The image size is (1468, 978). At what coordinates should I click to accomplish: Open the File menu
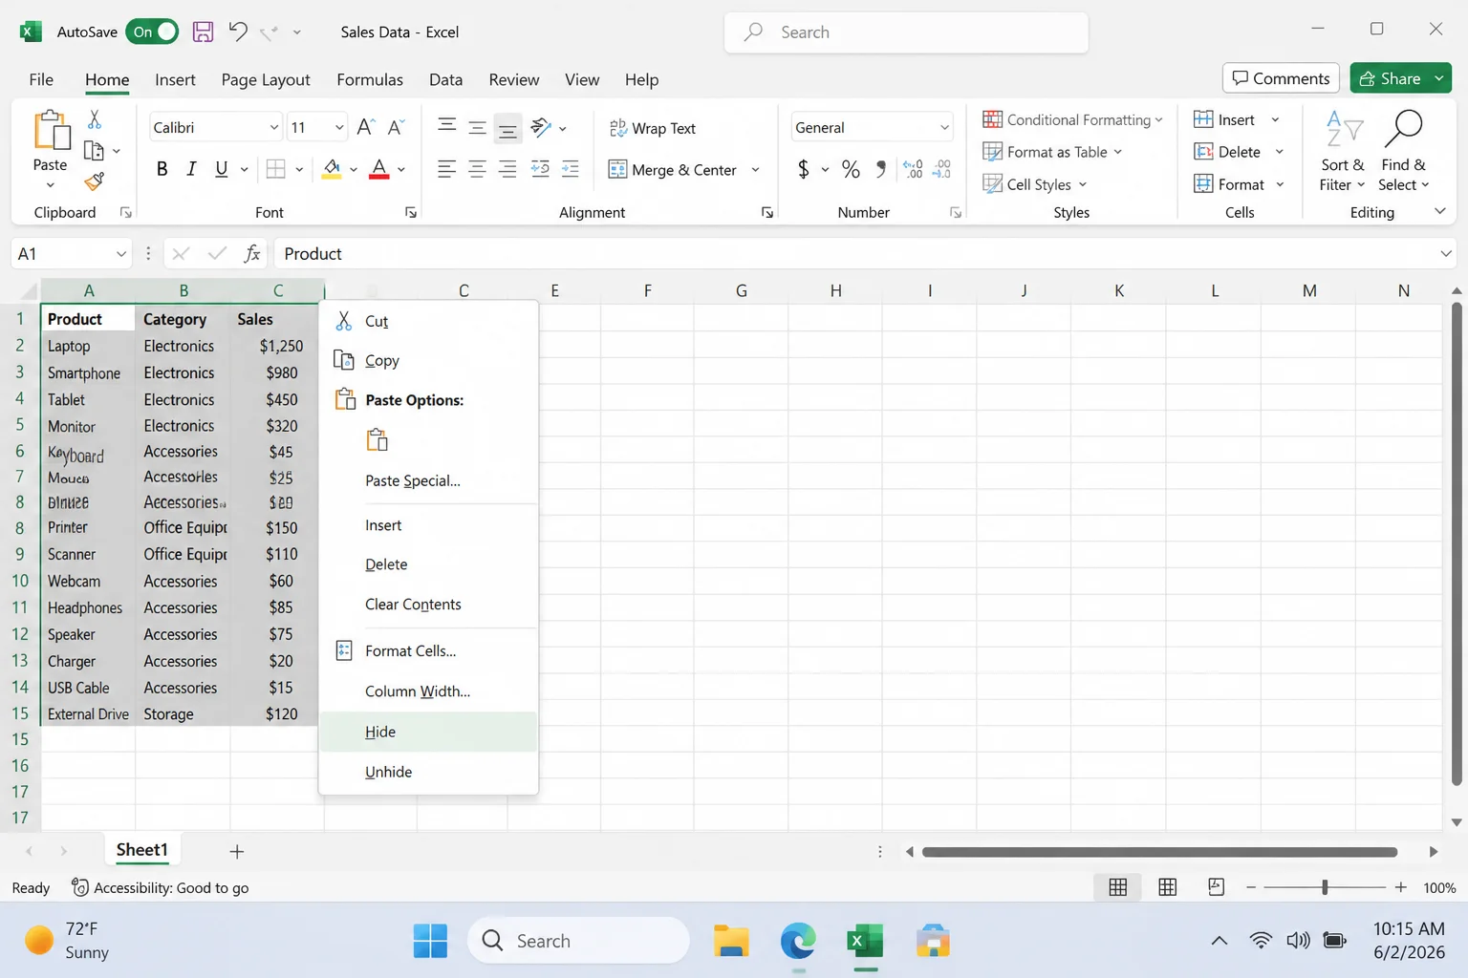pos(41,79)
